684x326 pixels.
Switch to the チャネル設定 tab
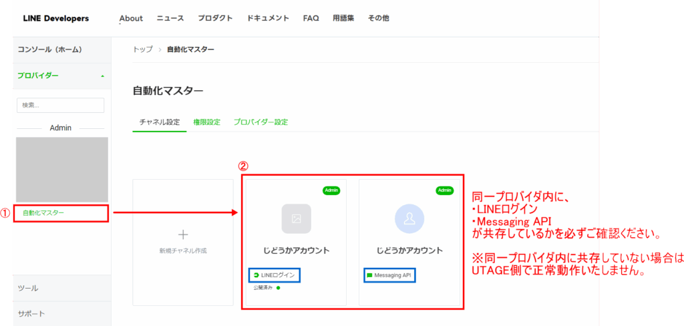pyautogui.click(x=159, y=122)
